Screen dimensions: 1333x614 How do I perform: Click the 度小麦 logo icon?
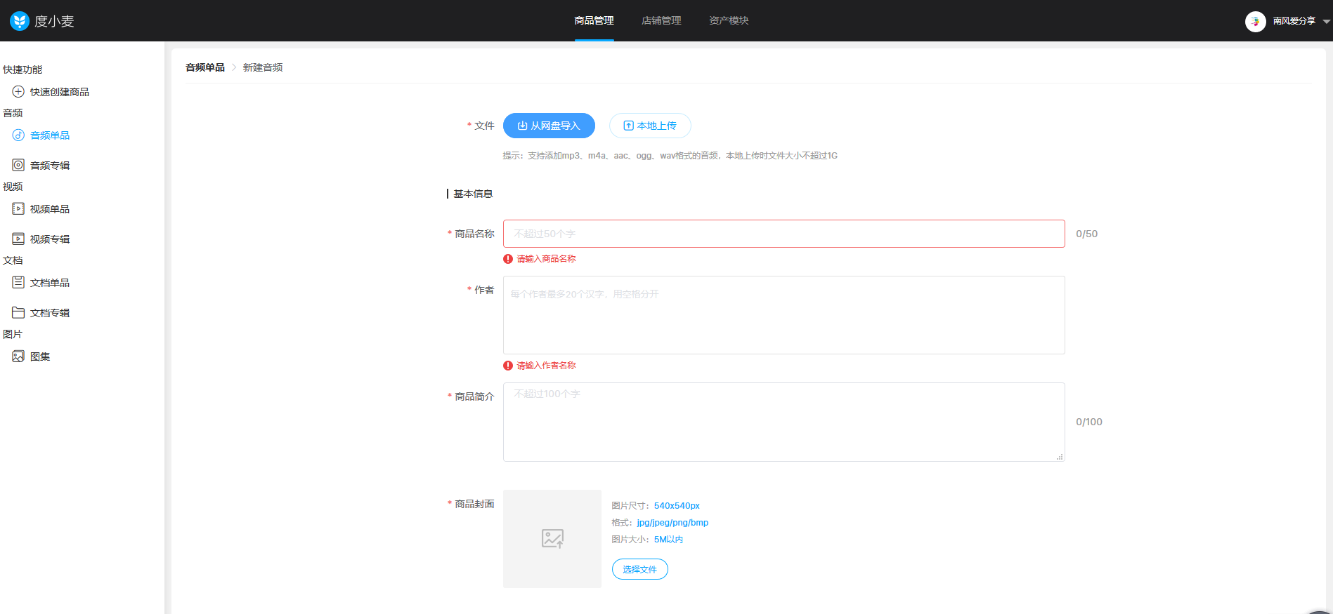pyautogui.click(x=19, y=21)
